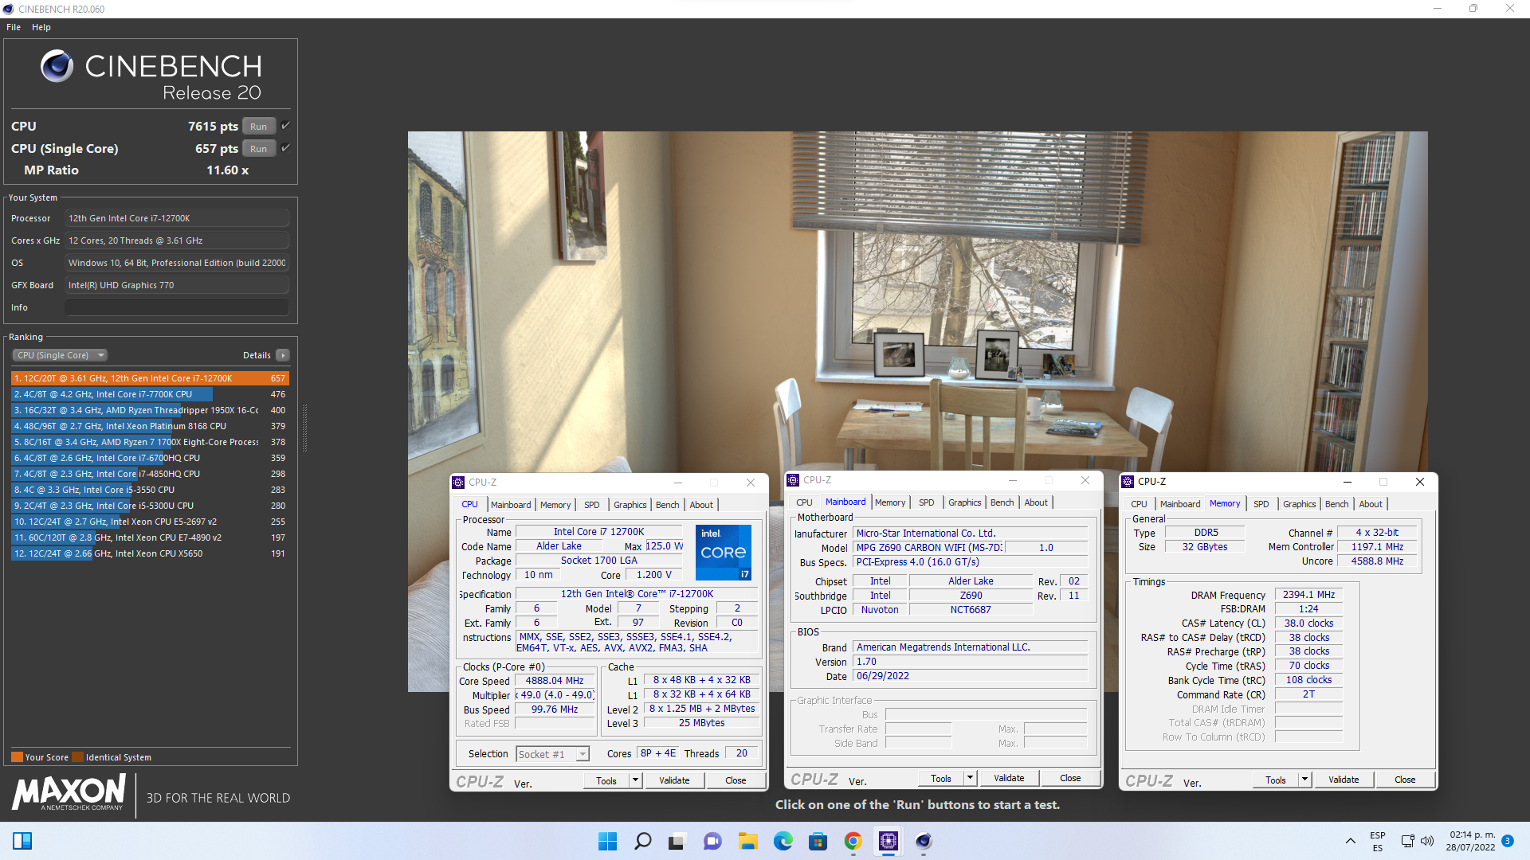
Task: Click the Cinebench title bar app icon
Action: (x=9, y=9)
